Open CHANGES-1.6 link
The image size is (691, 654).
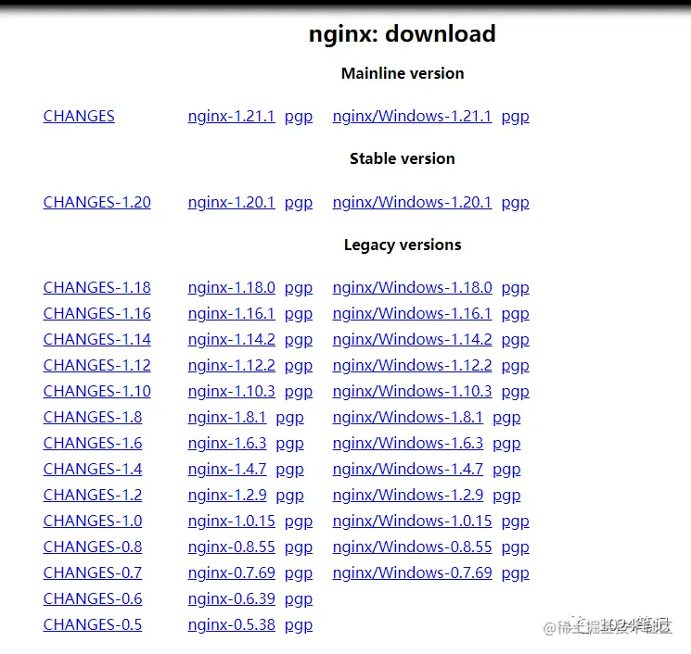click(93, 443)
